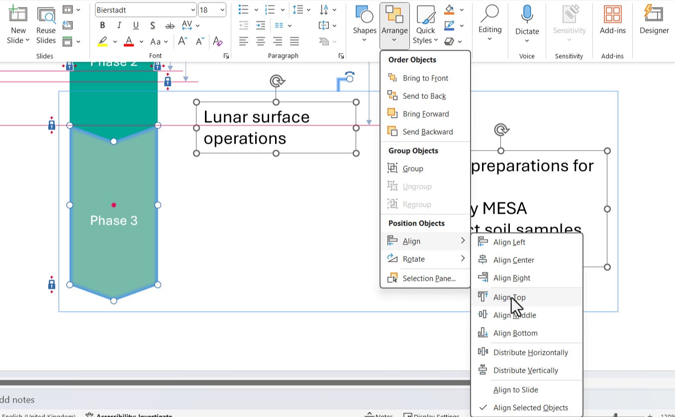Group the selected objects
Viewport: 675px width, 417px height.
(425, 168)
